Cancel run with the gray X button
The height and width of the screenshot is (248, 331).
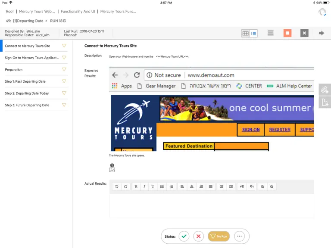click(x=304, y=33)
